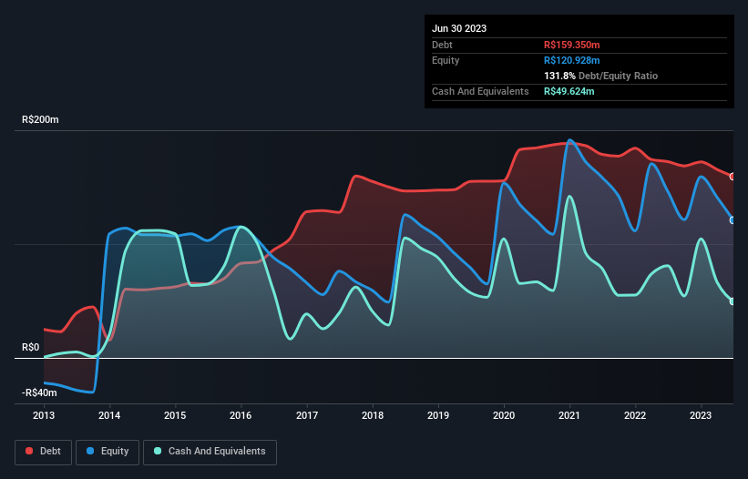This screenshot has height=479, width=748.
Task: Click the 2013 x-axis label
Action: pyautogui.click(x=44, y=415)
